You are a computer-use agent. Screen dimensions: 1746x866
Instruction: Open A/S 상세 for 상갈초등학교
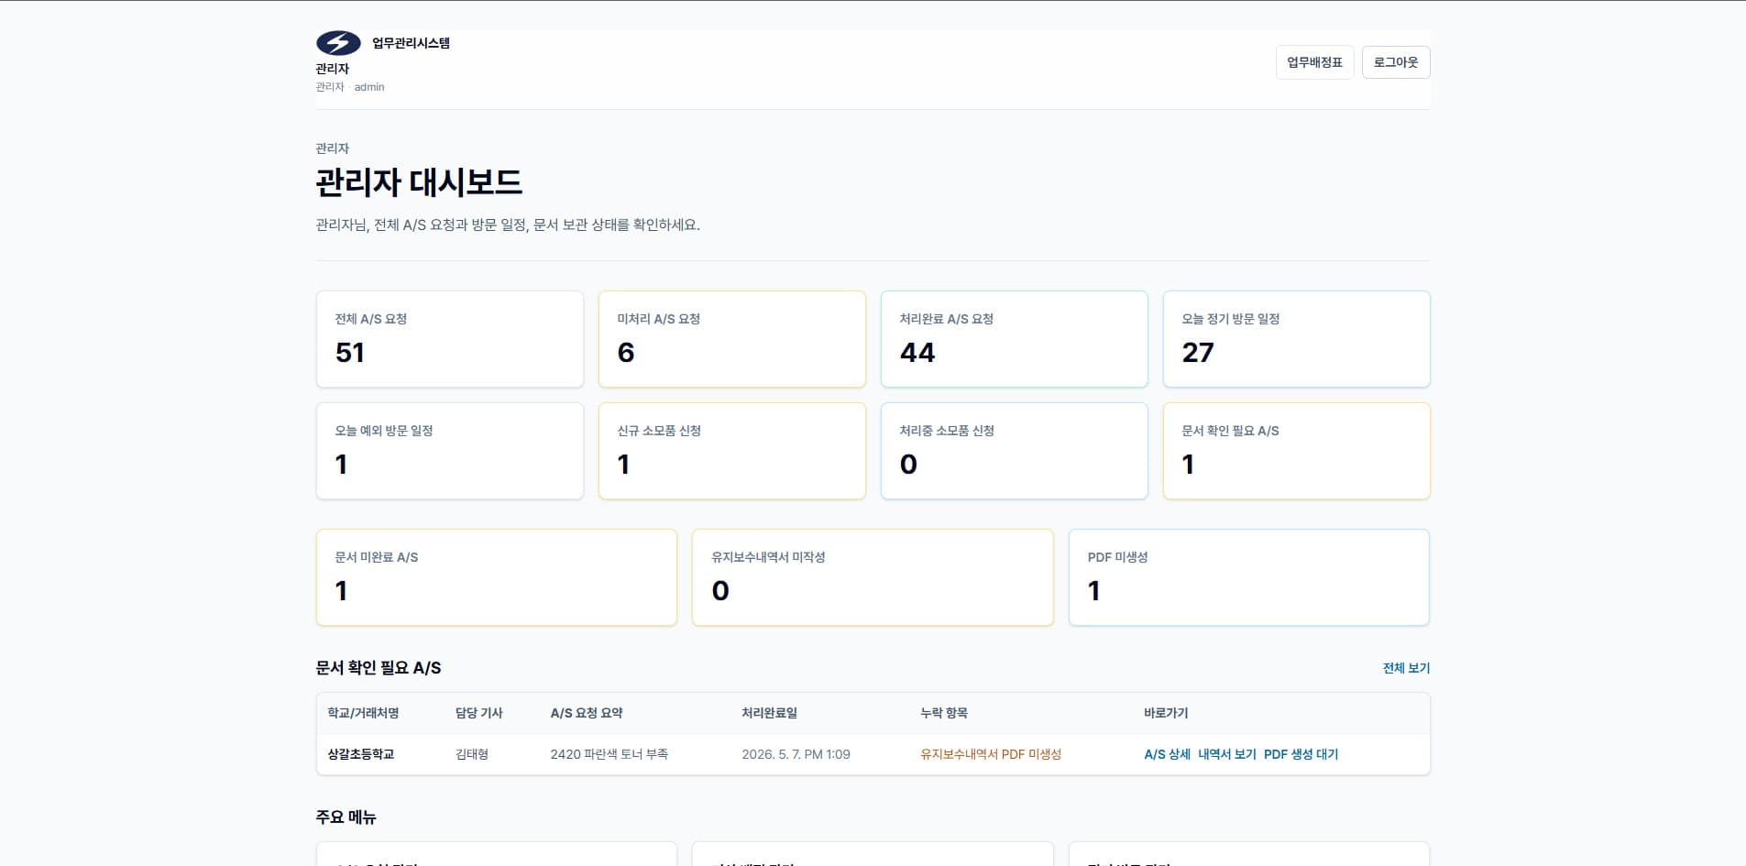click(x=1167, y=754)
